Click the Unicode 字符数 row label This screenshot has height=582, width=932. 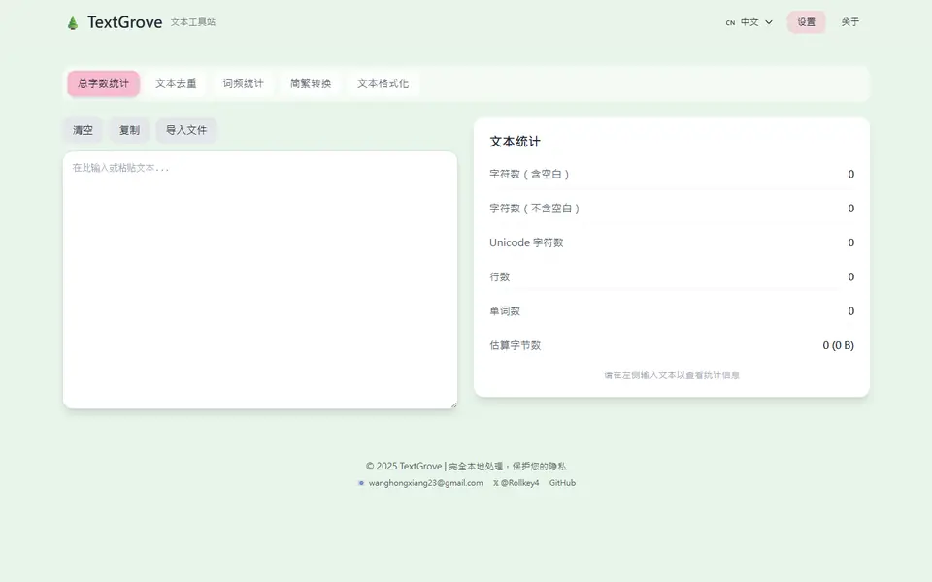(x=526, y=242)
